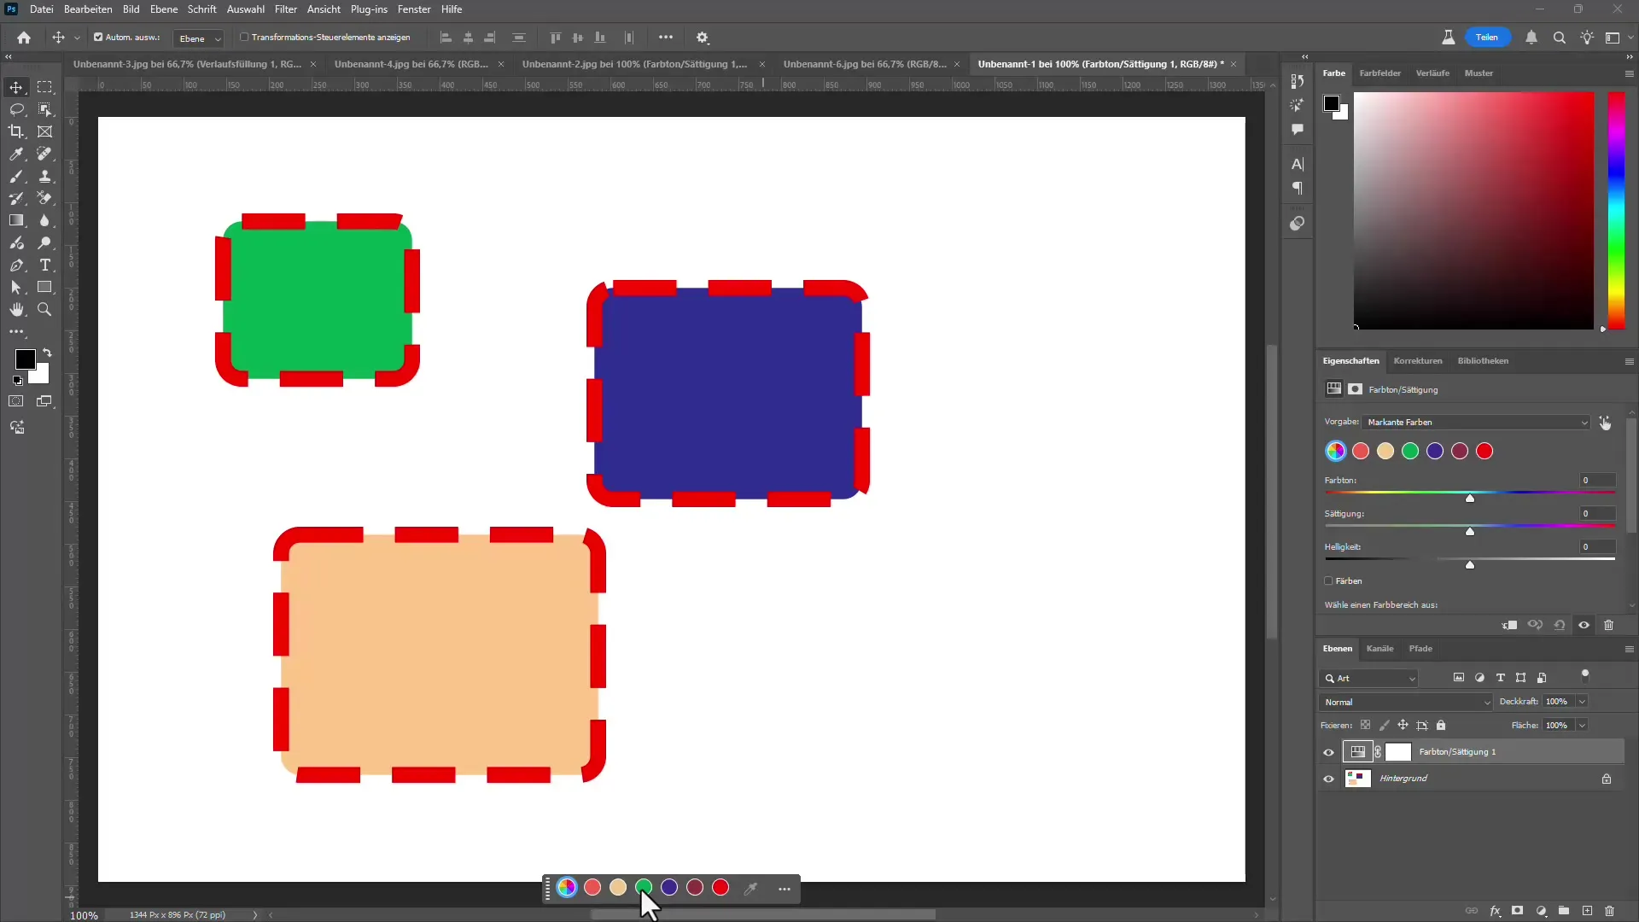Viewport: 1639px width, 922px height.
Task: Create a new layer button
Action: 1587,911
